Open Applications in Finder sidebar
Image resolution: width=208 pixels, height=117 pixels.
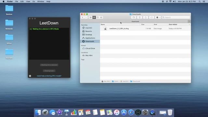pyautogui.click(x=90, y=38)
